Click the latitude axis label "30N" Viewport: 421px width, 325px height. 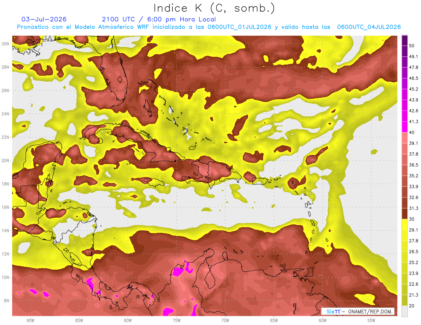click(x=5, y=43)
